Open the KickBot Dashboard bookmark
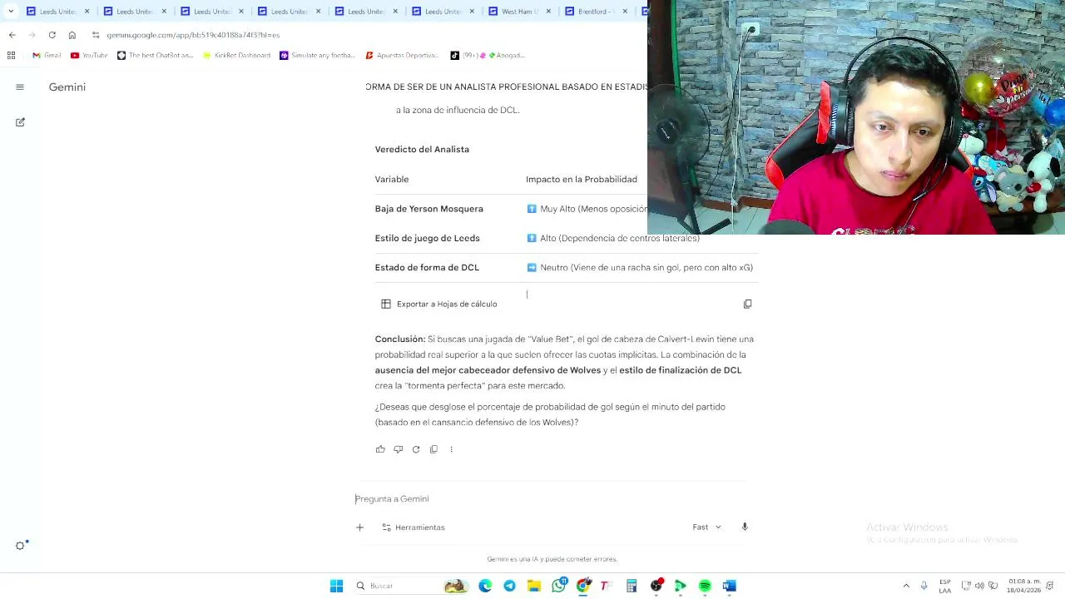 [236, 55]
